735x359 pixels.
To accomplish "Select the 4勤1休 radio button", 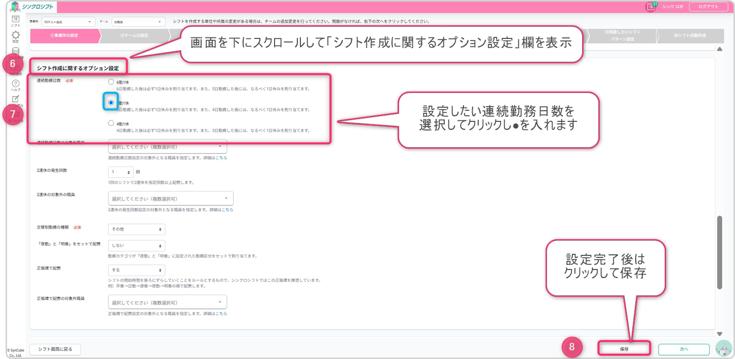I will pyautogui.click(x=111, y=123).
